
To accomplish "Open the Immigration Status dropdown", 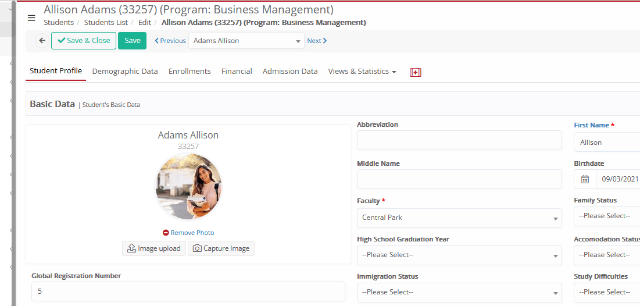I will coord(459,292).
